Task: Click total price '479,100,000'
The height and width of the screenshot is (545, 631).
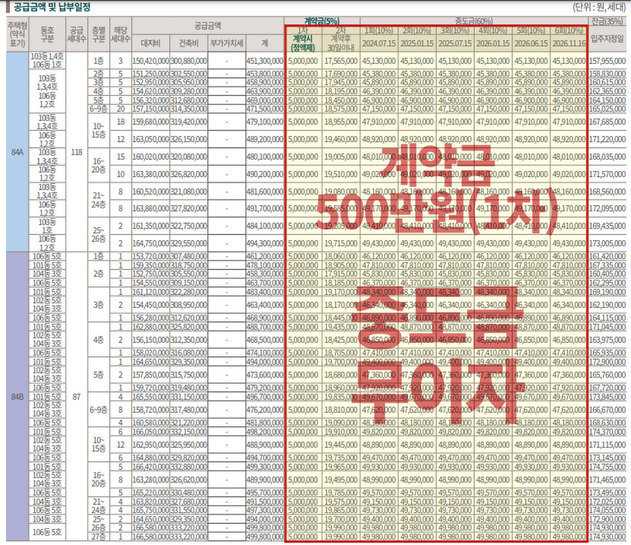Action: pos(265,122)
